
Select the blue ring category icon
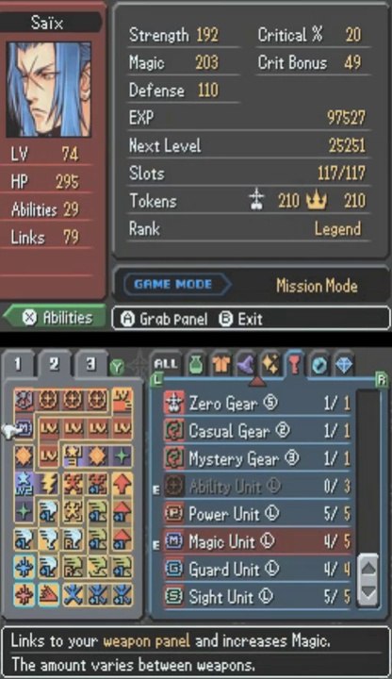(x=319, y=365)
